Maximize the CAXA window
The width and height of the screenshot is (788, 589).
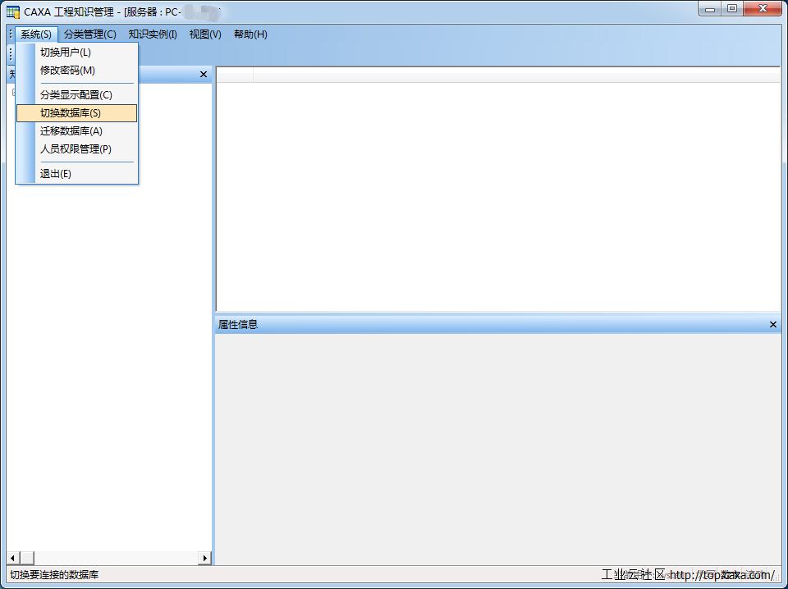(x=732, y=8)
